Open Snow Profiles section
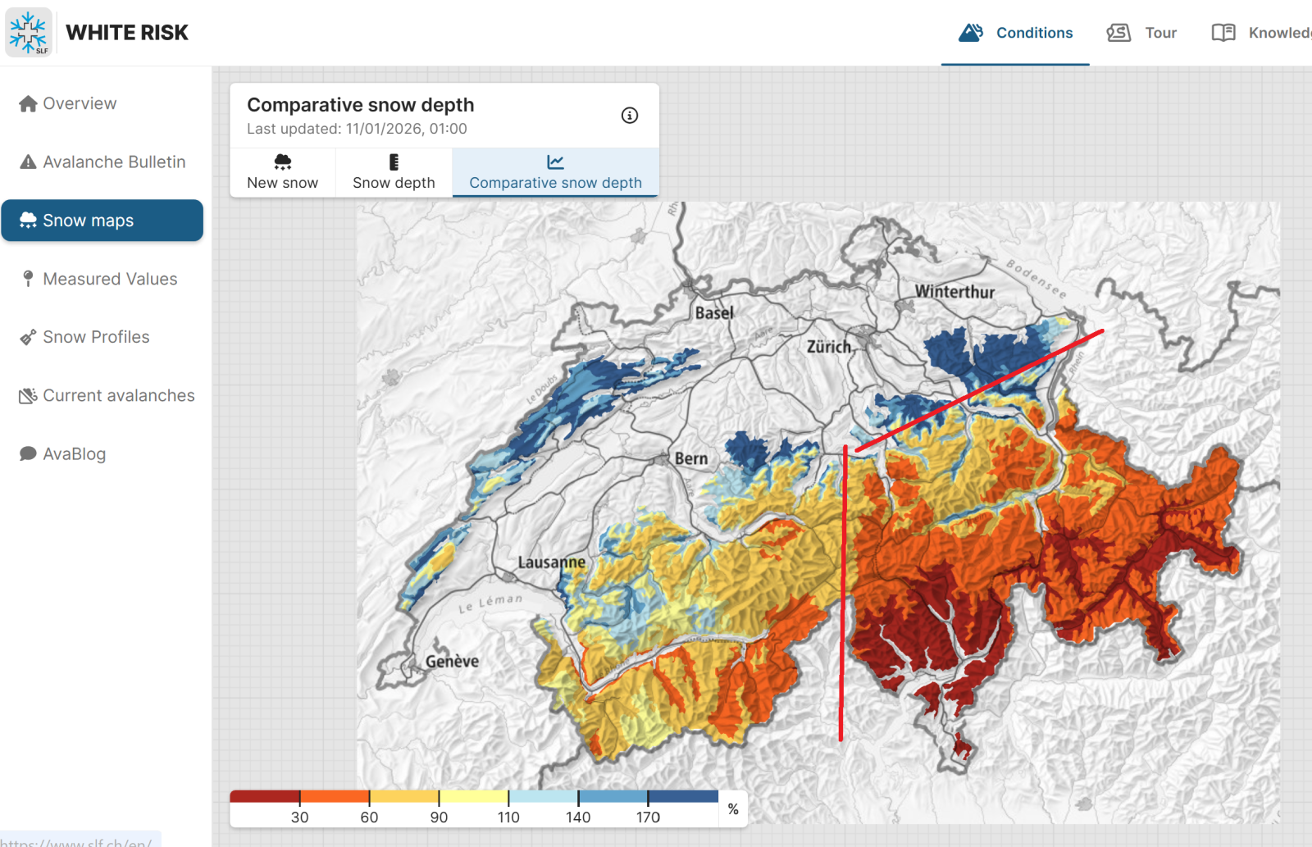Viewport: 1312px width, 847px height. (x=96, y=337)
